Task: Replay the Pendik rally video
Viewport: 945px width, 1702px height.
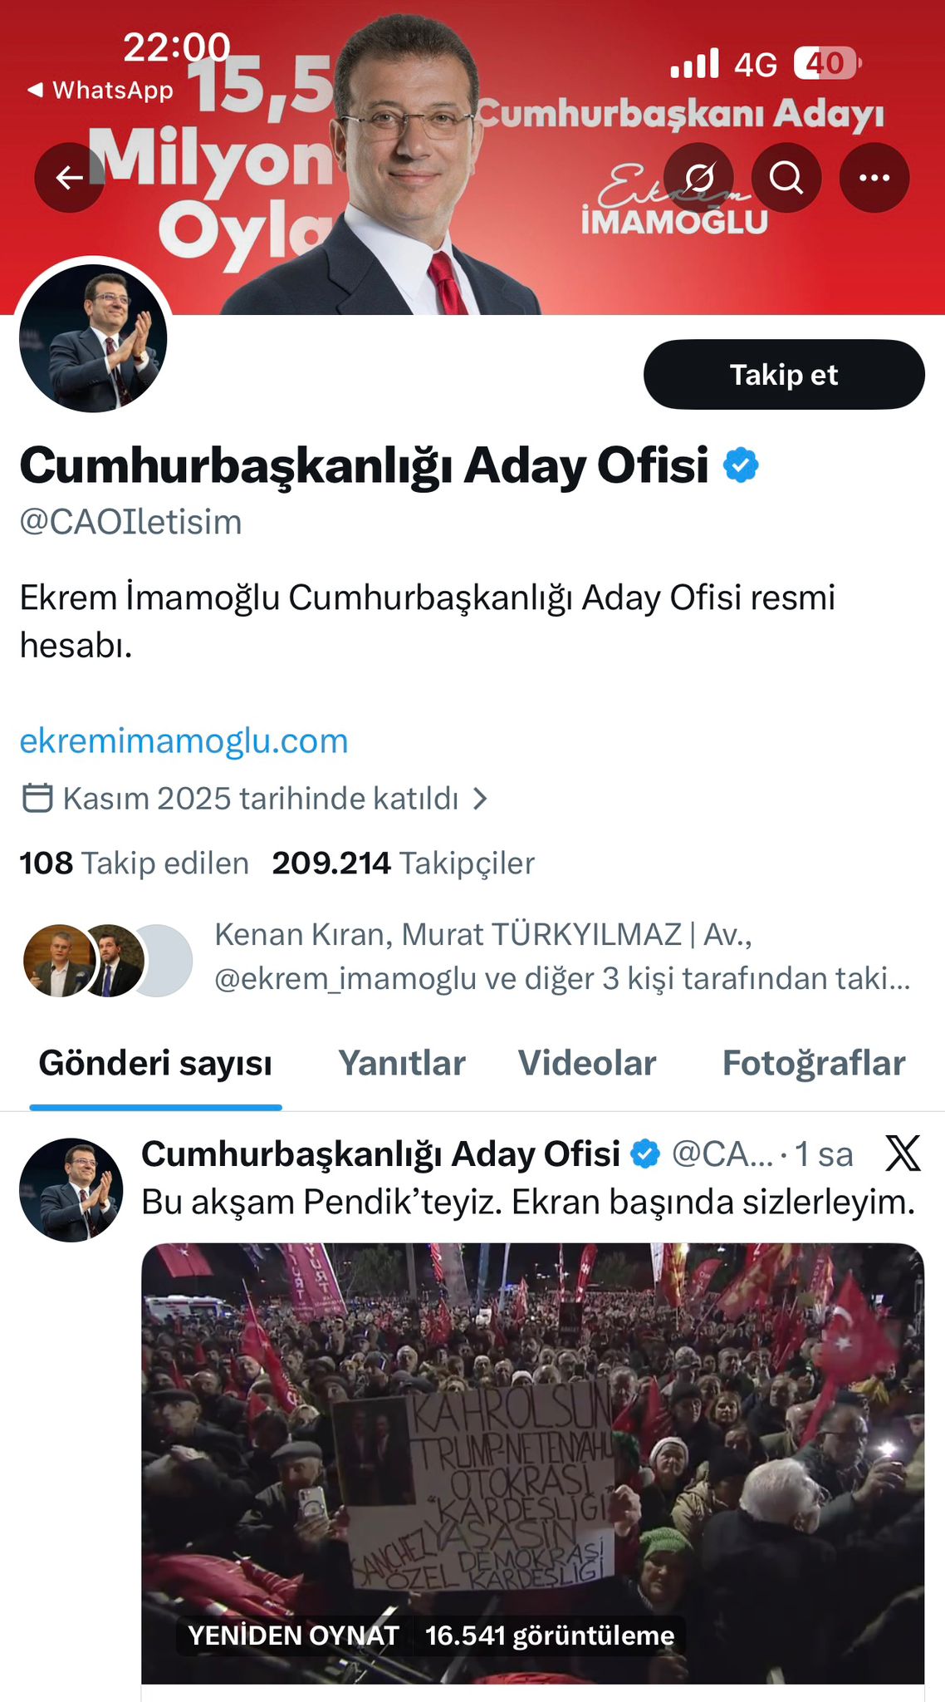Action: tap(293, 1635)
